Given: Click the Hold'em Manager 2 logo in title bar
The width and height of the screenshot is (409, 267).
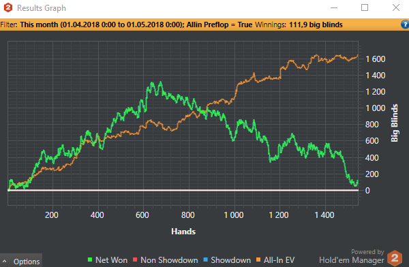Looking at the screenshot, I should click(7, 7).
